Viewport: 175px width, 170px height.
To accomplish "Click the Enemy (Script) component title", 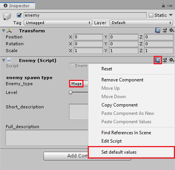I will pyautogui.click(x=38, y=60).
